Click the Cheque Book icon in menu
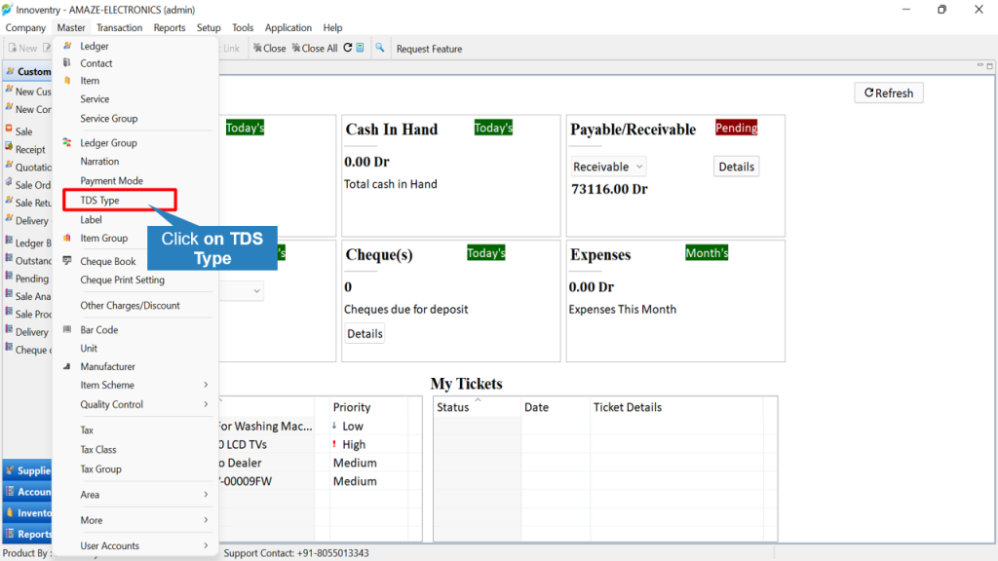The width and height of the screenshot is (998, 561). [x=67, y=261]
